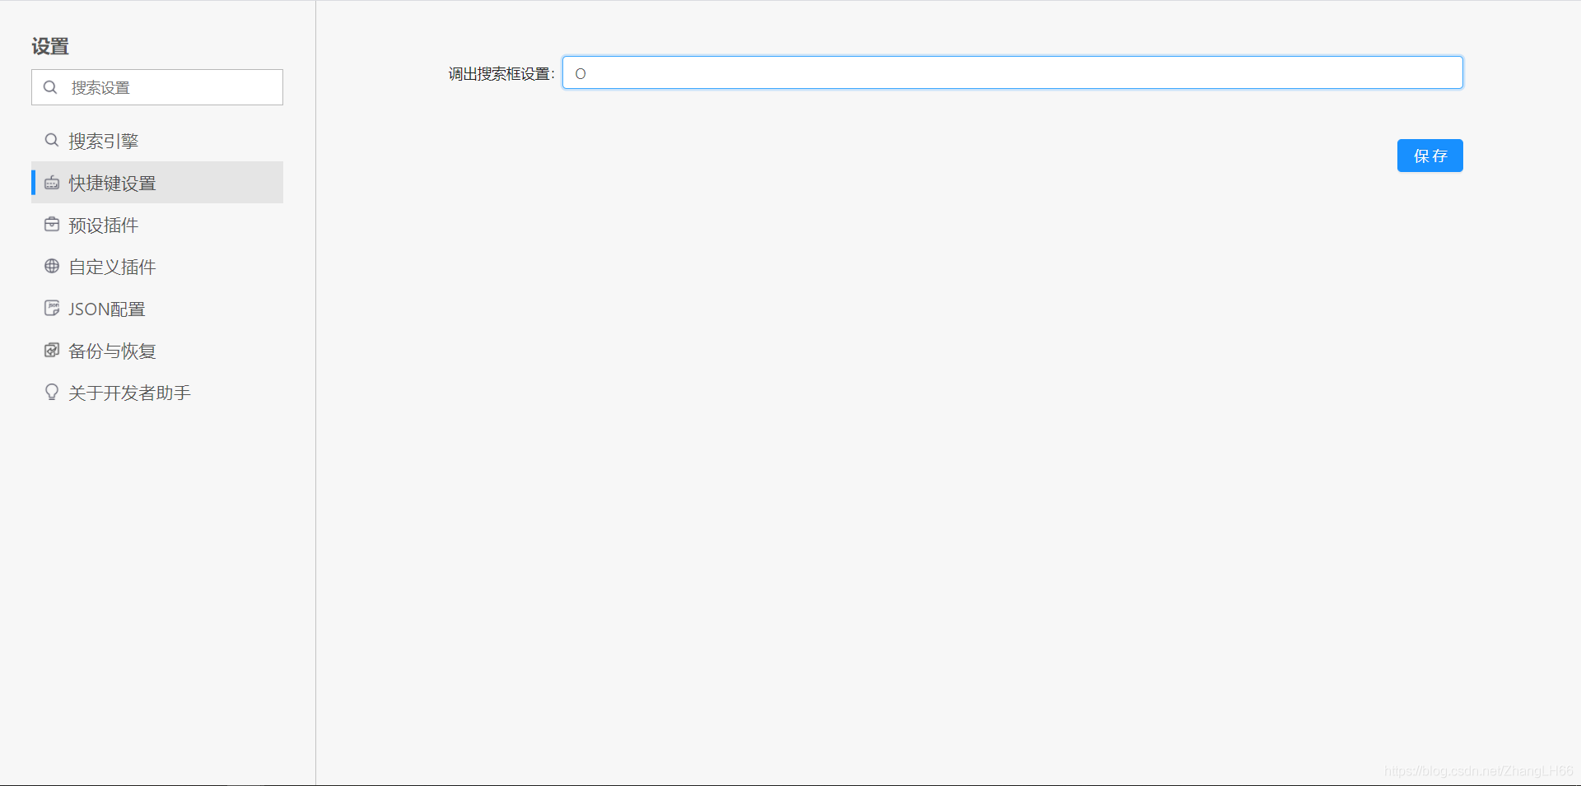
Task: Select the 快捷键设置 sidebar item
Action: pyautogui.click(x=112, y=184)
